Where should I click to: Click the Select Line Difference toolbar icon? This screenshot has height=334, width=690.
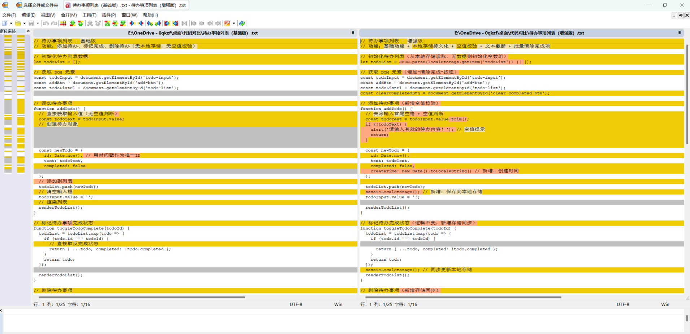(x=63, y=23)
